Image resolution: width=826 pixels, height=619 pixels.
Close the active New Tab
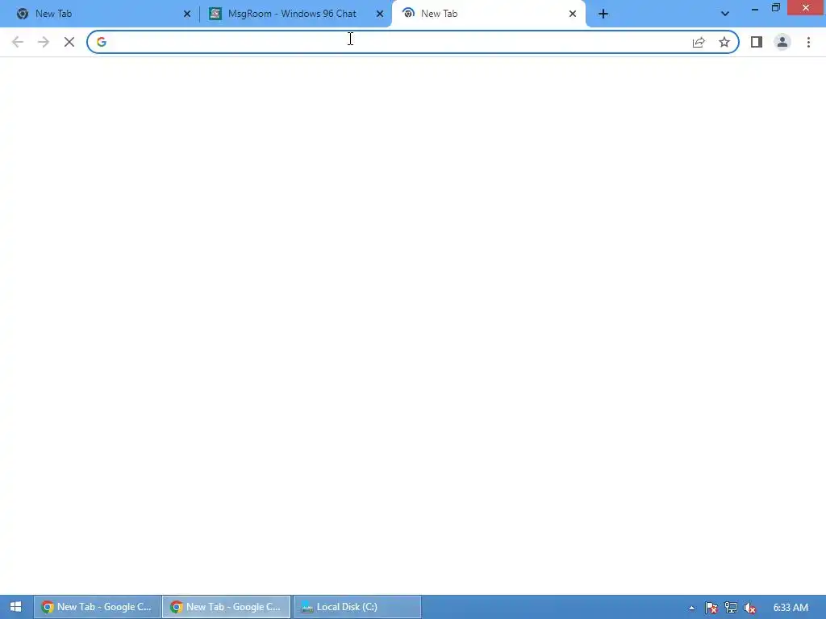pos(573,15)
